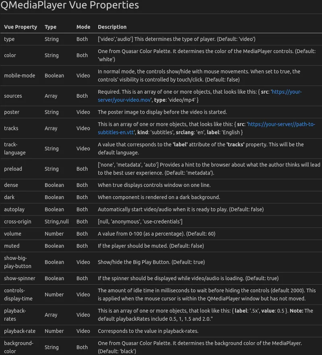The height and width of the screenshot is (355, 322).
Task: Select the 'playback-rates' property name
Action: click(15, 315)
